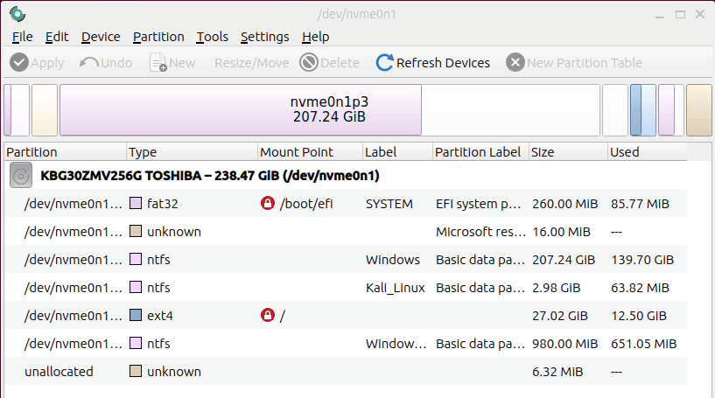
Task: Click the lock icon beside root mount /
Action: [x=268, y=315]
